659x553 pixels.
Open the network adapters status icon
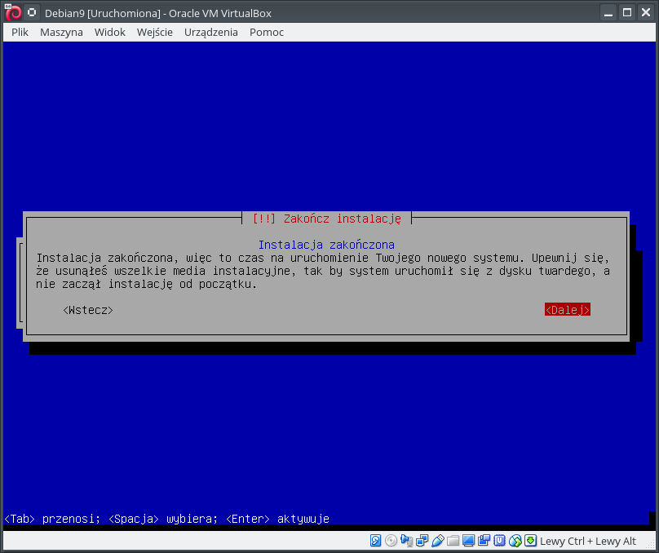click(422, 541)
